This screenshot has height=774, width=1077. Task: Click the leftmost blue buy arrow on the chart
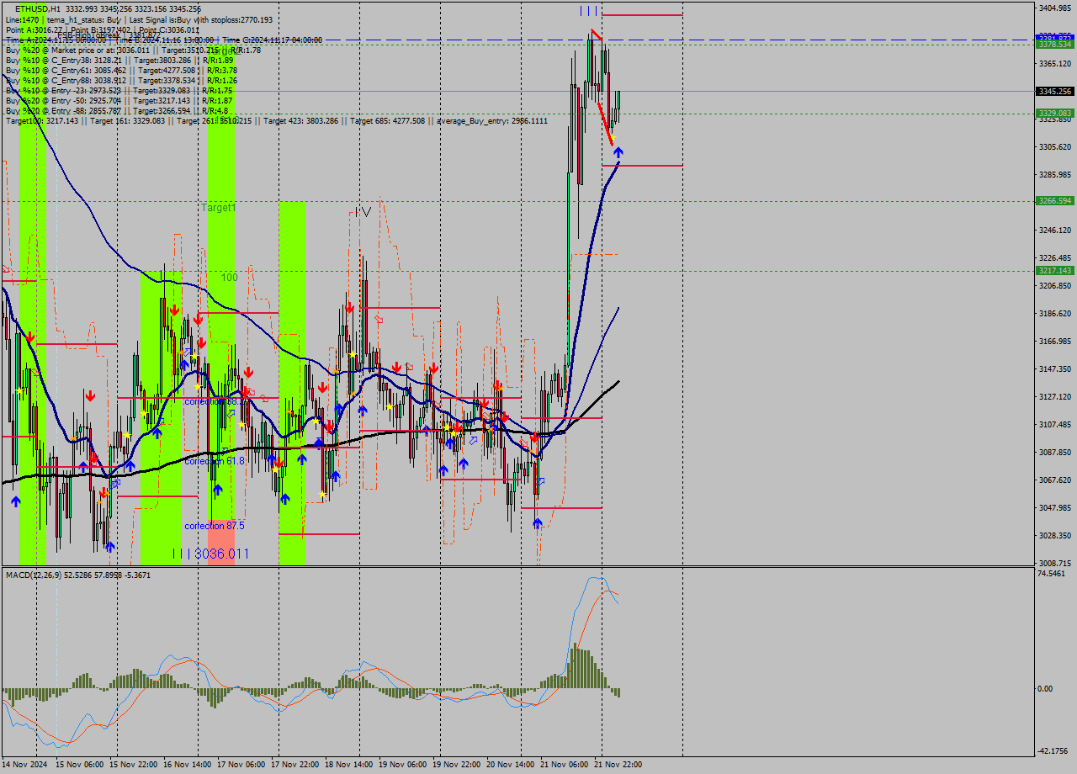point(15,501)
